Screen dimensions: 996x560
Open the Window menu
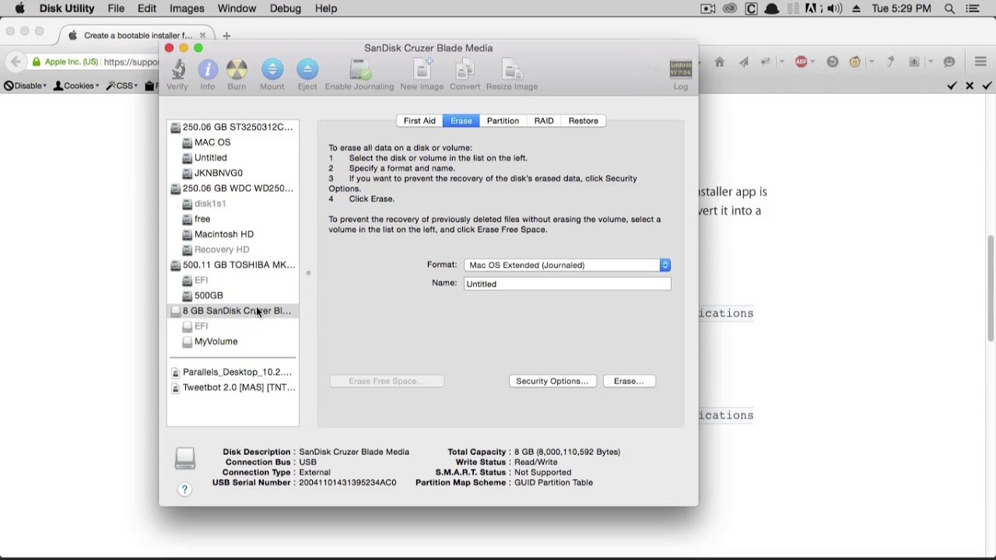pyautogui.click(x=237, y=9)
